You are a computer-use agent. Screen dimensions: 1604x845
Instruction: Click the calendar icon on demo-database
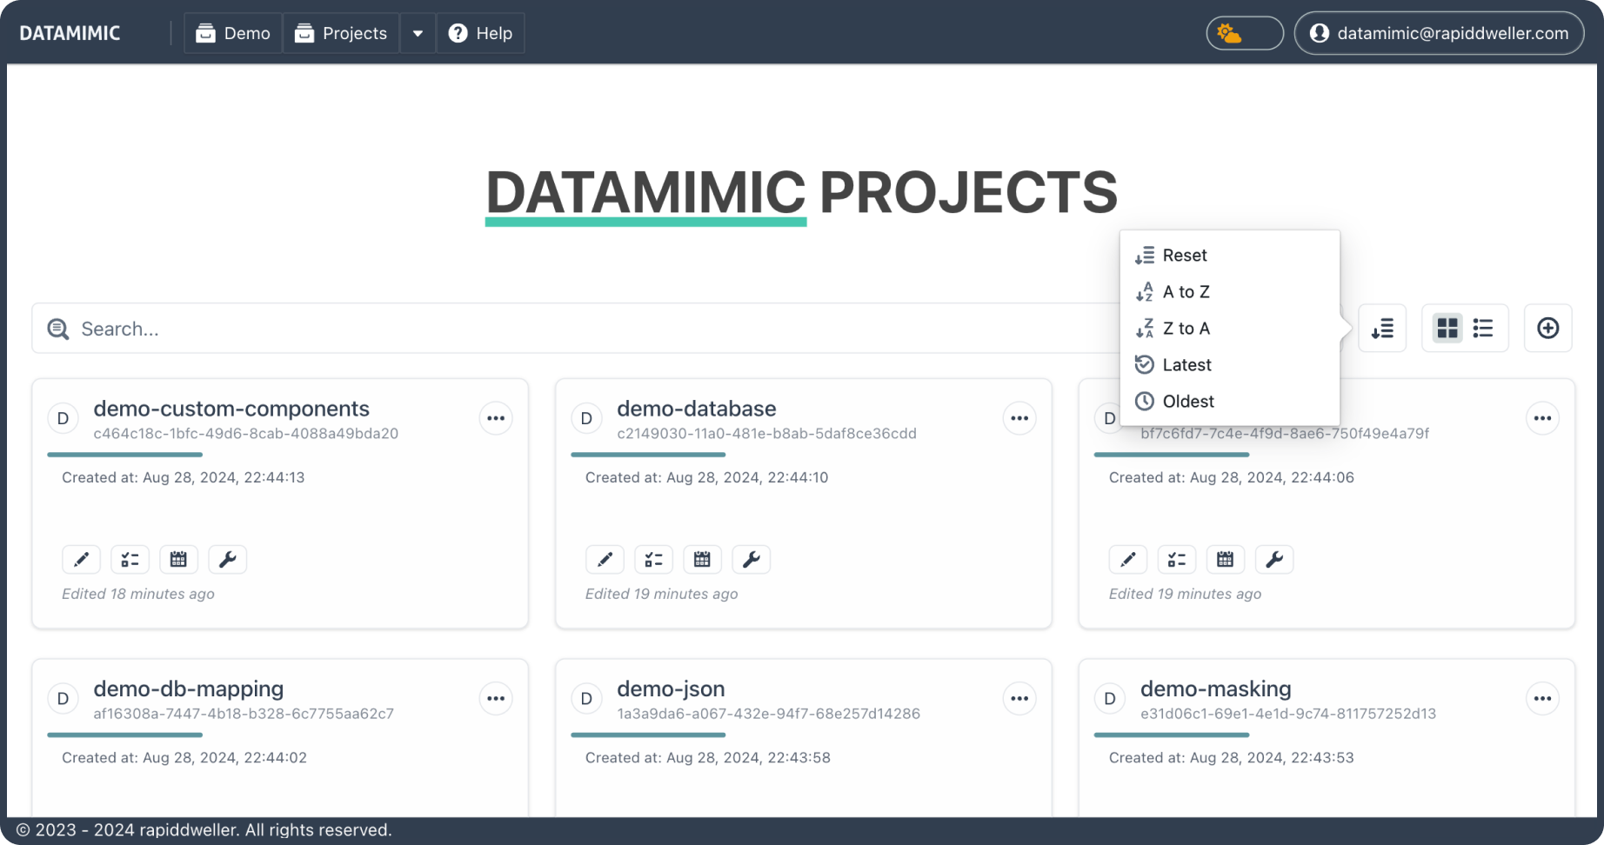point(702,559)
